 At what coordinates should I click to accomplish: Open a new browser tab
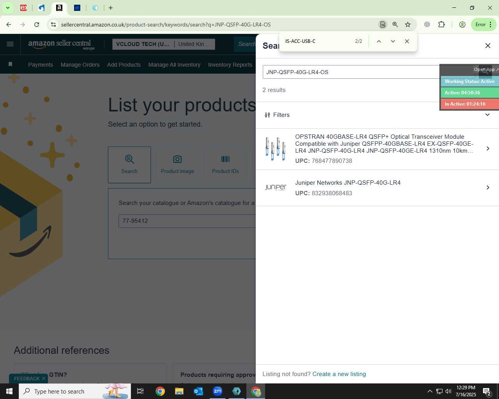(111, 8)
